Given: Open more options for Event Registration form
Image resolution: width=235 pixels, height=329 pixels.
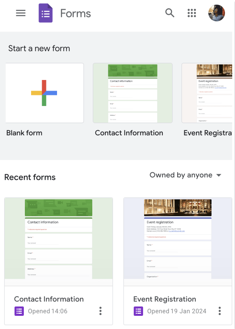Looking at the screenshot, I should 219,311.
